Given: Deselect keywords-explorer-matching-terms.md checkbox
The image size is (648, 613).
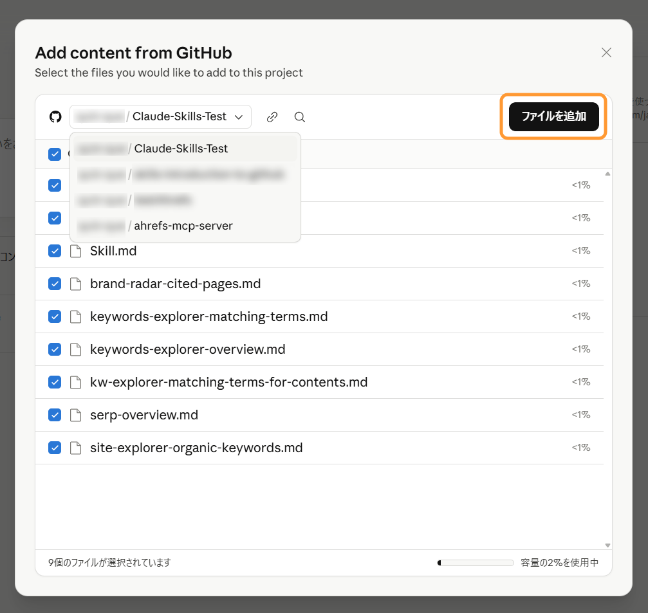Looking at the screenshot, I should (x=55, y=316).
